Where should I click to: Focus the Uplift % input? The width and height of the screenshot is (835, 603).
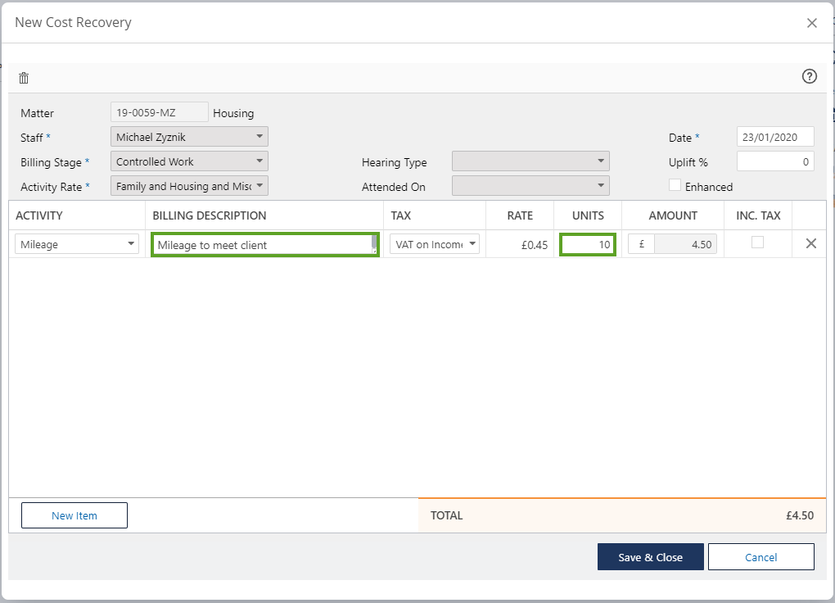[x=775, y=161]
